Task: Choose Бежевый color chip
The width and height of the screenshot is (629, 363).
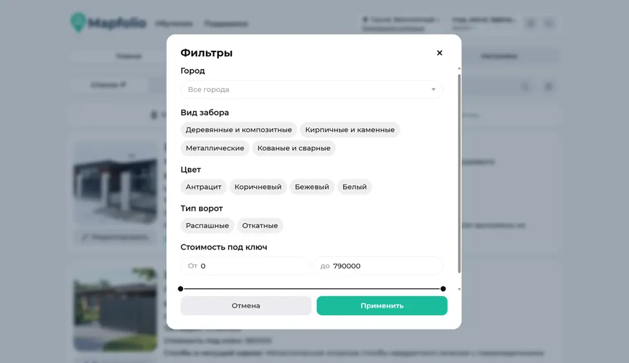Action: (x=312, y=187)
